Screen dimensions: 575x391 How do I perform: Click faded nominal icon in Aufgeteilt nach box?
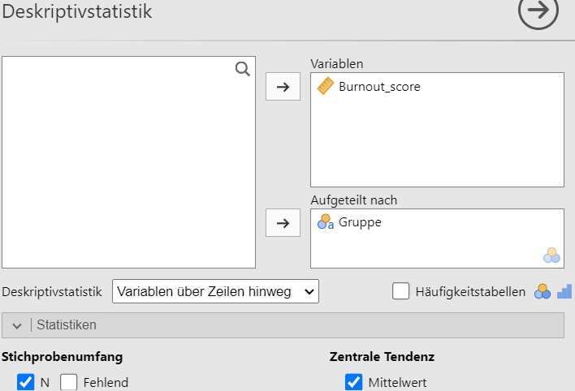[551, 256]
